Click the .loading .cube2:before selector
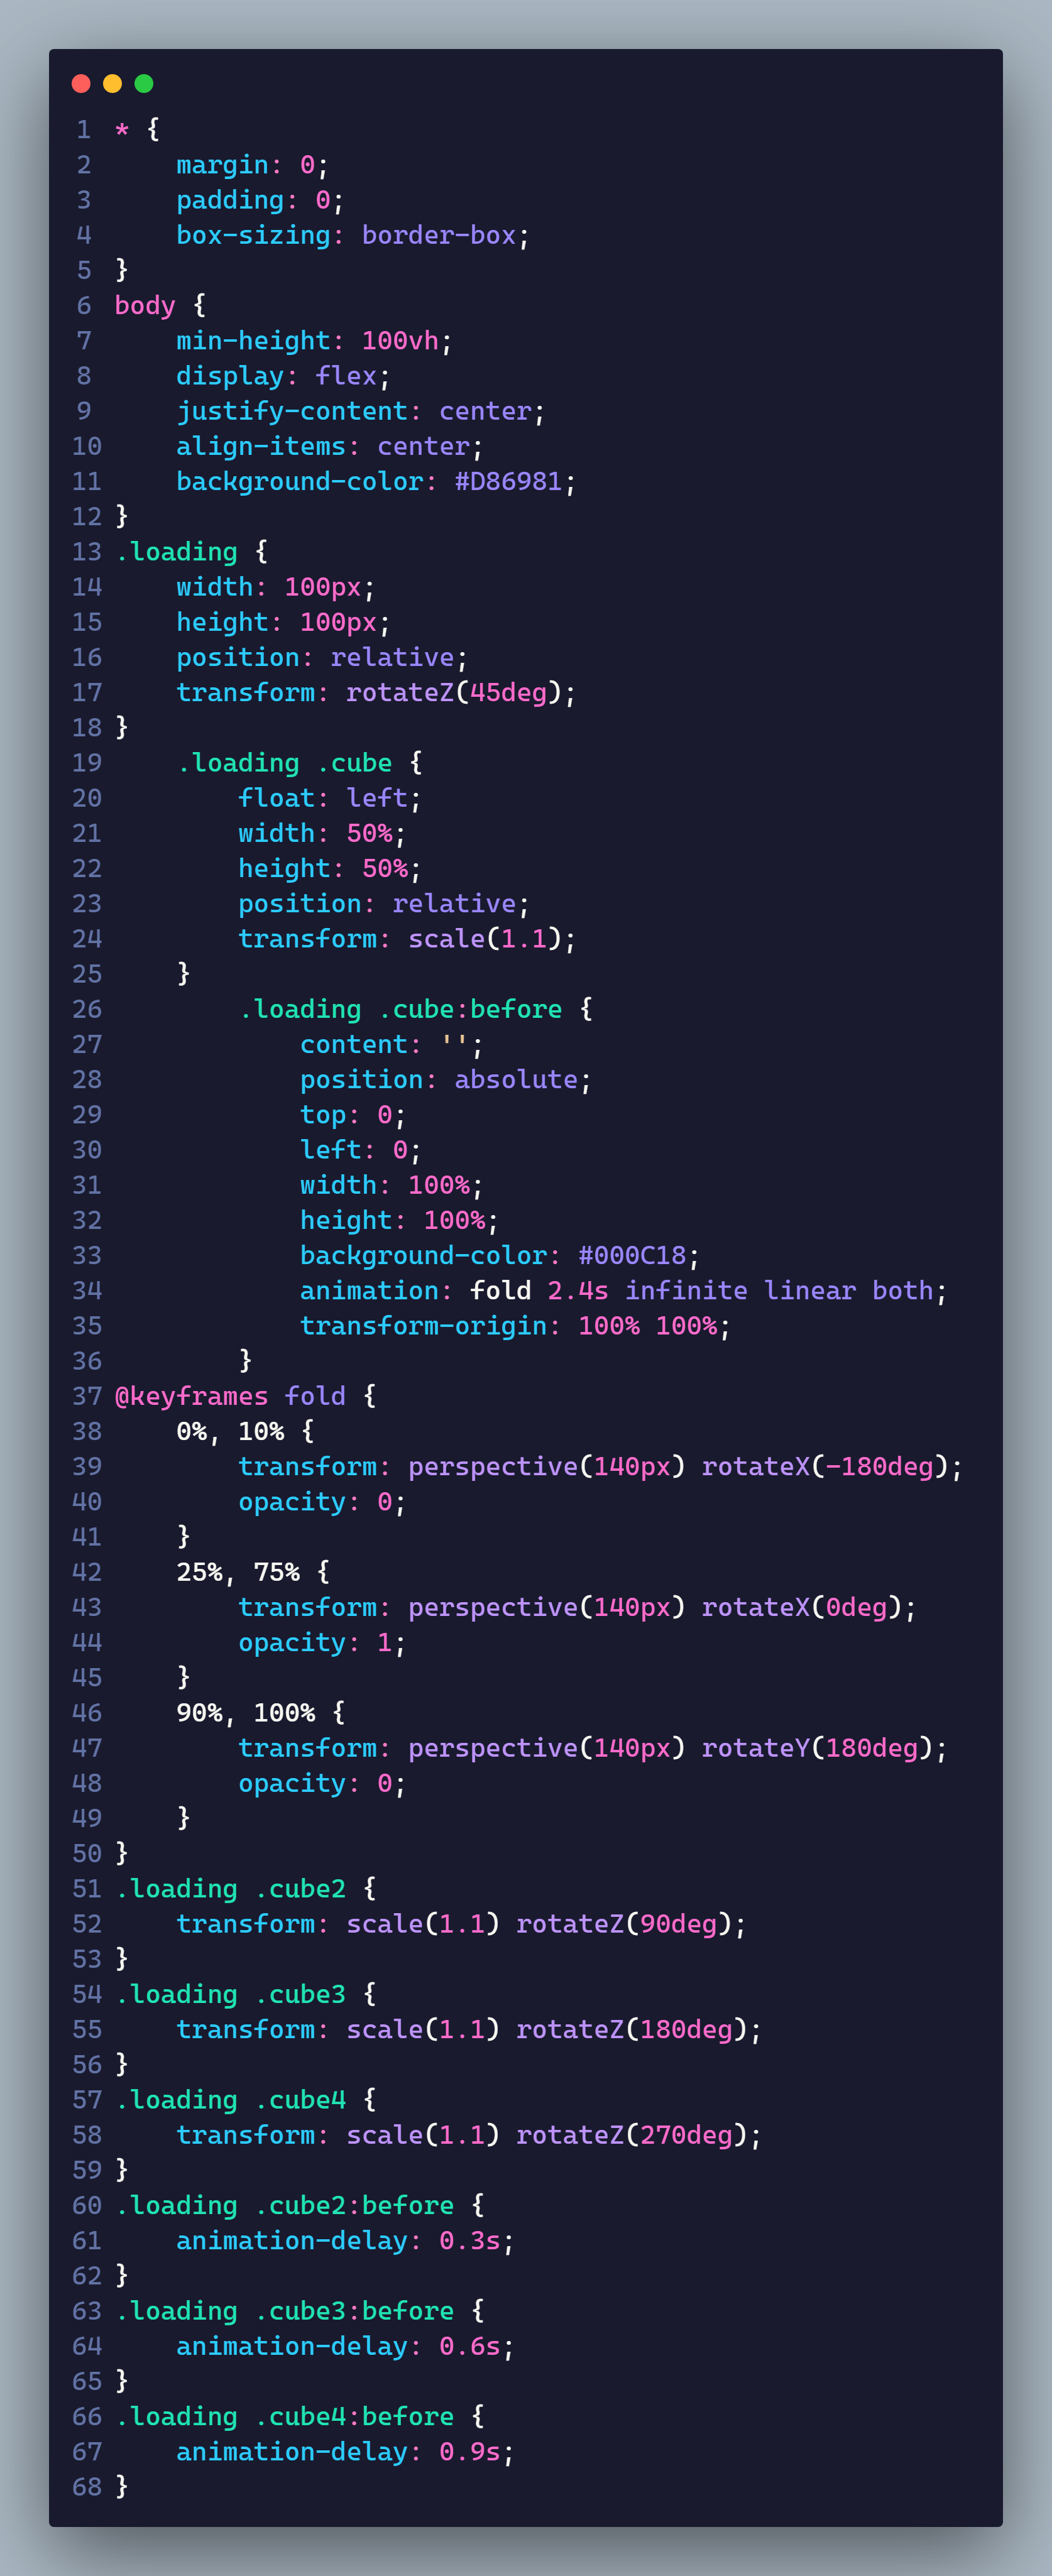Screen dimensions: 1052x2576 (284, 2205)
